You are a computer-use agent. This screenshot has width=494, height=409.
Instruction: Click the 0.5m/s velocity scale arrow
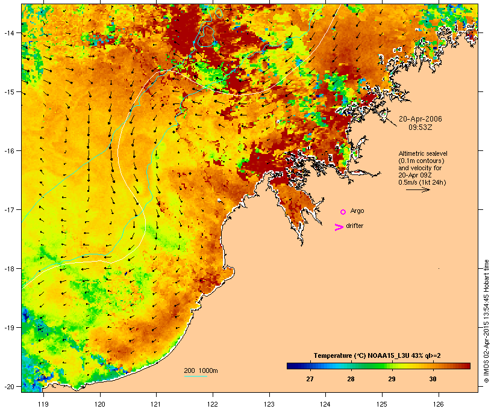pyautogui.click(x=417, y=189)
